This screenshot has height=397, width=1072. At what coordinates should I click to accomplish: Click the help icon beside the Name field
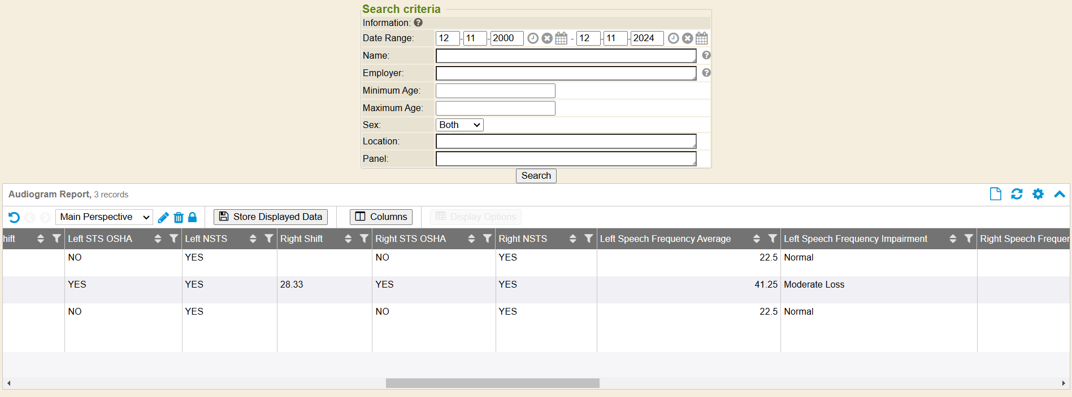coord(706,55)
